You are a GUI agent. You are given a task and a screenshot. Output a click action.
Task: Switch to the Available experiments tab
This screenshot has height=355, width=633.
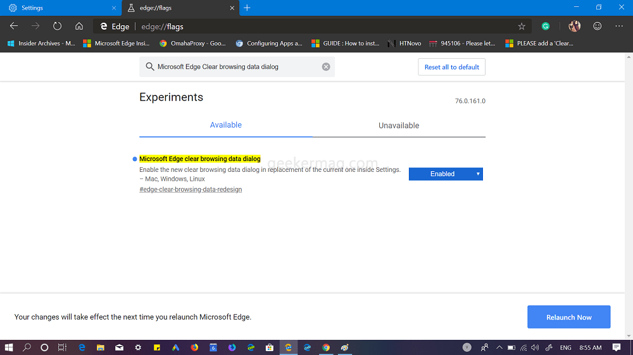[x=226, y=125]
